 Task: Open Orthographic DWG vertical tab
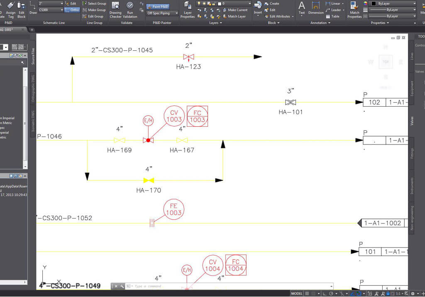(x=33, y=88)
